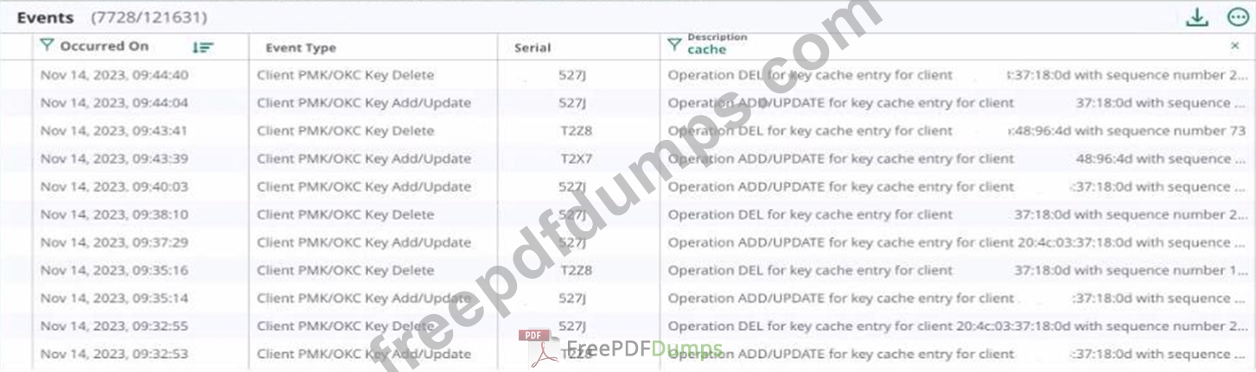Screen dimensions: 1256x372
Task: Click the Events panel title
Action: click(46, 17)
